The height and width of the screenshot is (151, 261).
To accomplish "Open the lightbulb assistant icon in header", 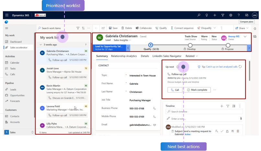I will coord(207,15).
